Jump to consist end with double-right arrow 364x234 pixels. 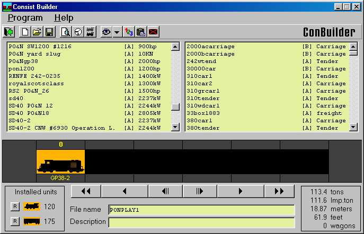point(279,191)
